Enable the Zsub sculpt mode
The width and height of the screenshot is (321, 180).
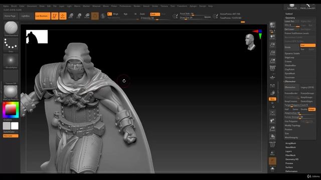click(155, 14)
